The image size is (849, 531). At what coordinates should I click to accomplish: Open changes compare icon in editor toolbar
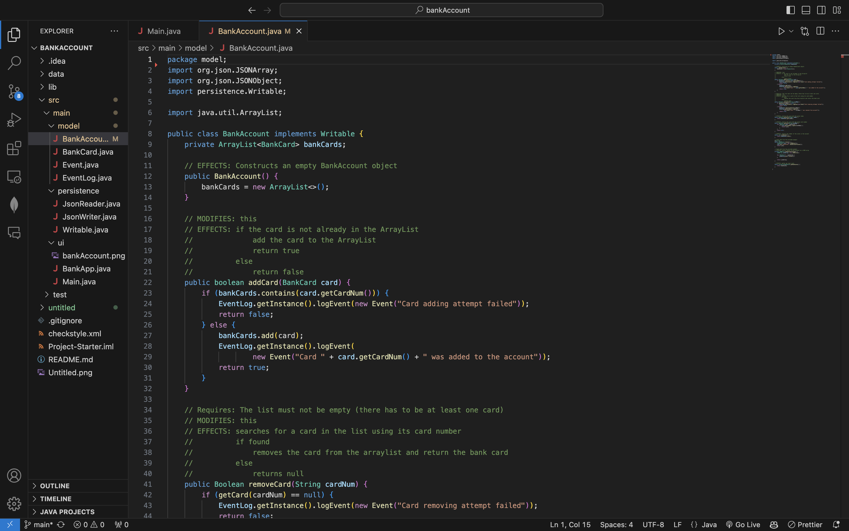pyautogui.click(x=805, y=31)
